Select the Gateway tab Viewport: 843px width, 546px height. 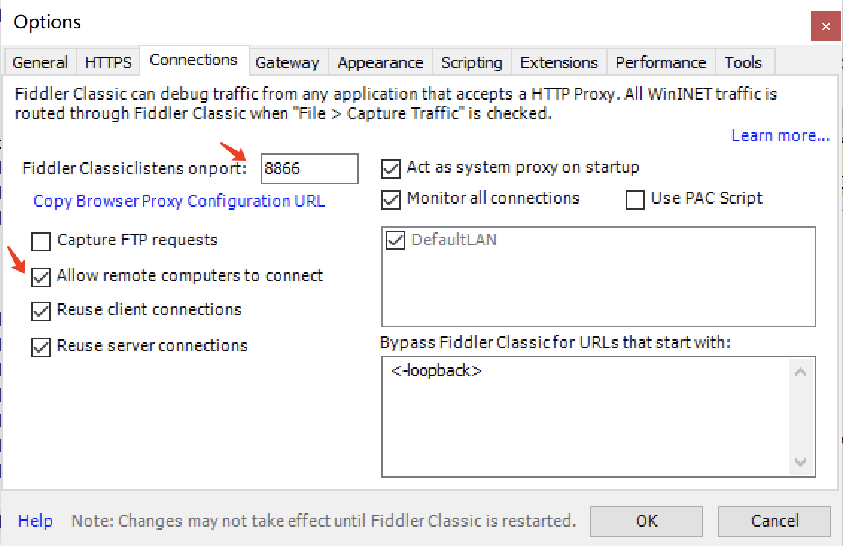coord(287,62)
